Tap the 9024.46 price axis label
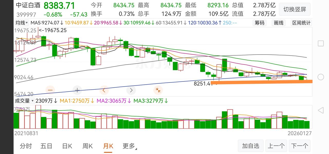 (24, 77)
